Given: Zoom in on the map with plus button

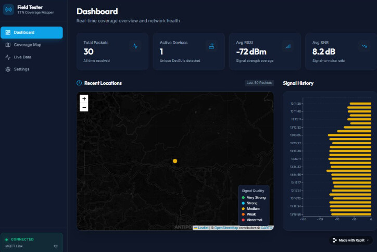Looking at the screenshot, I should coord(84,98).
